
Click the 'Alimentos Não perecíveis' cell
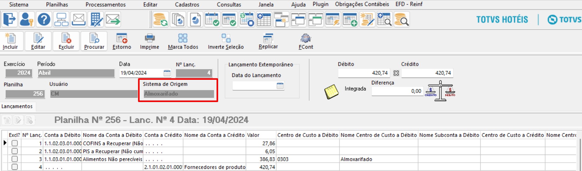click(113, 159)
